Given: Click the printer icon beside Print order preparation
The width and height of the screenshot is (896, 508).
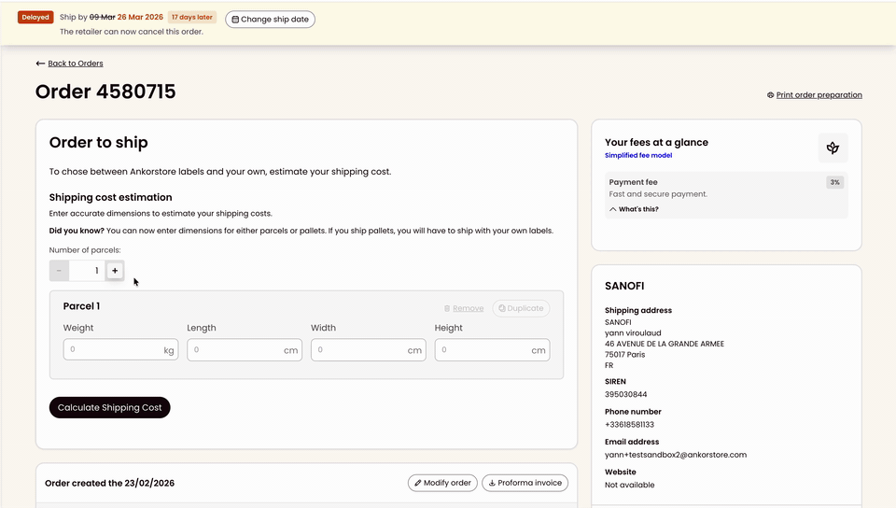Looking at the screenshot, I should point(770,95).
